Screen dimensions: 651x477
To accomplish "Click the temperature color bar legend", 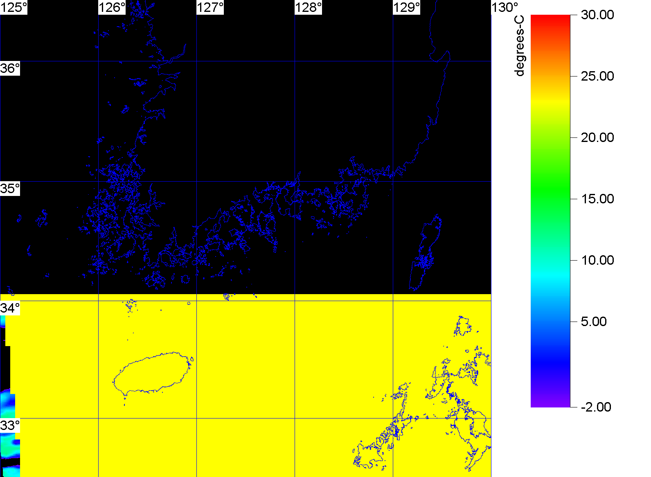I will [550, 211].
